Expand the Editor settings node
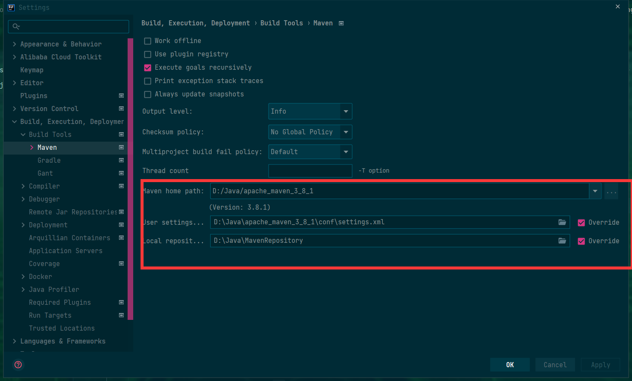Viewport: 632px width, 381px height. (15, 83)
